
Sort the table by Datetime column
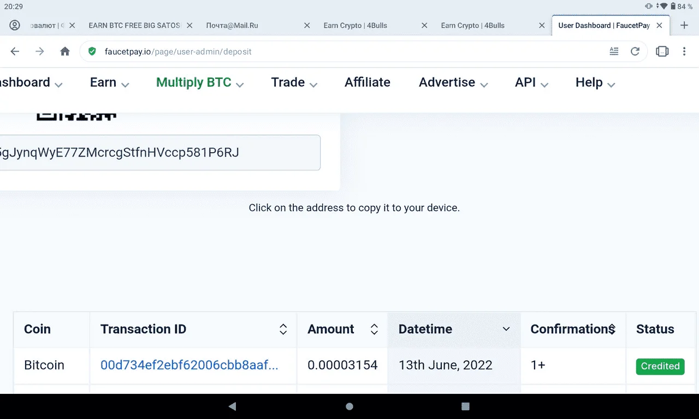[454, 329]
